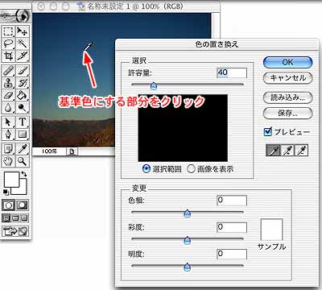Choose the add-to-sample plus eyedropper
322x290 pixels.
tap(287, 151)
